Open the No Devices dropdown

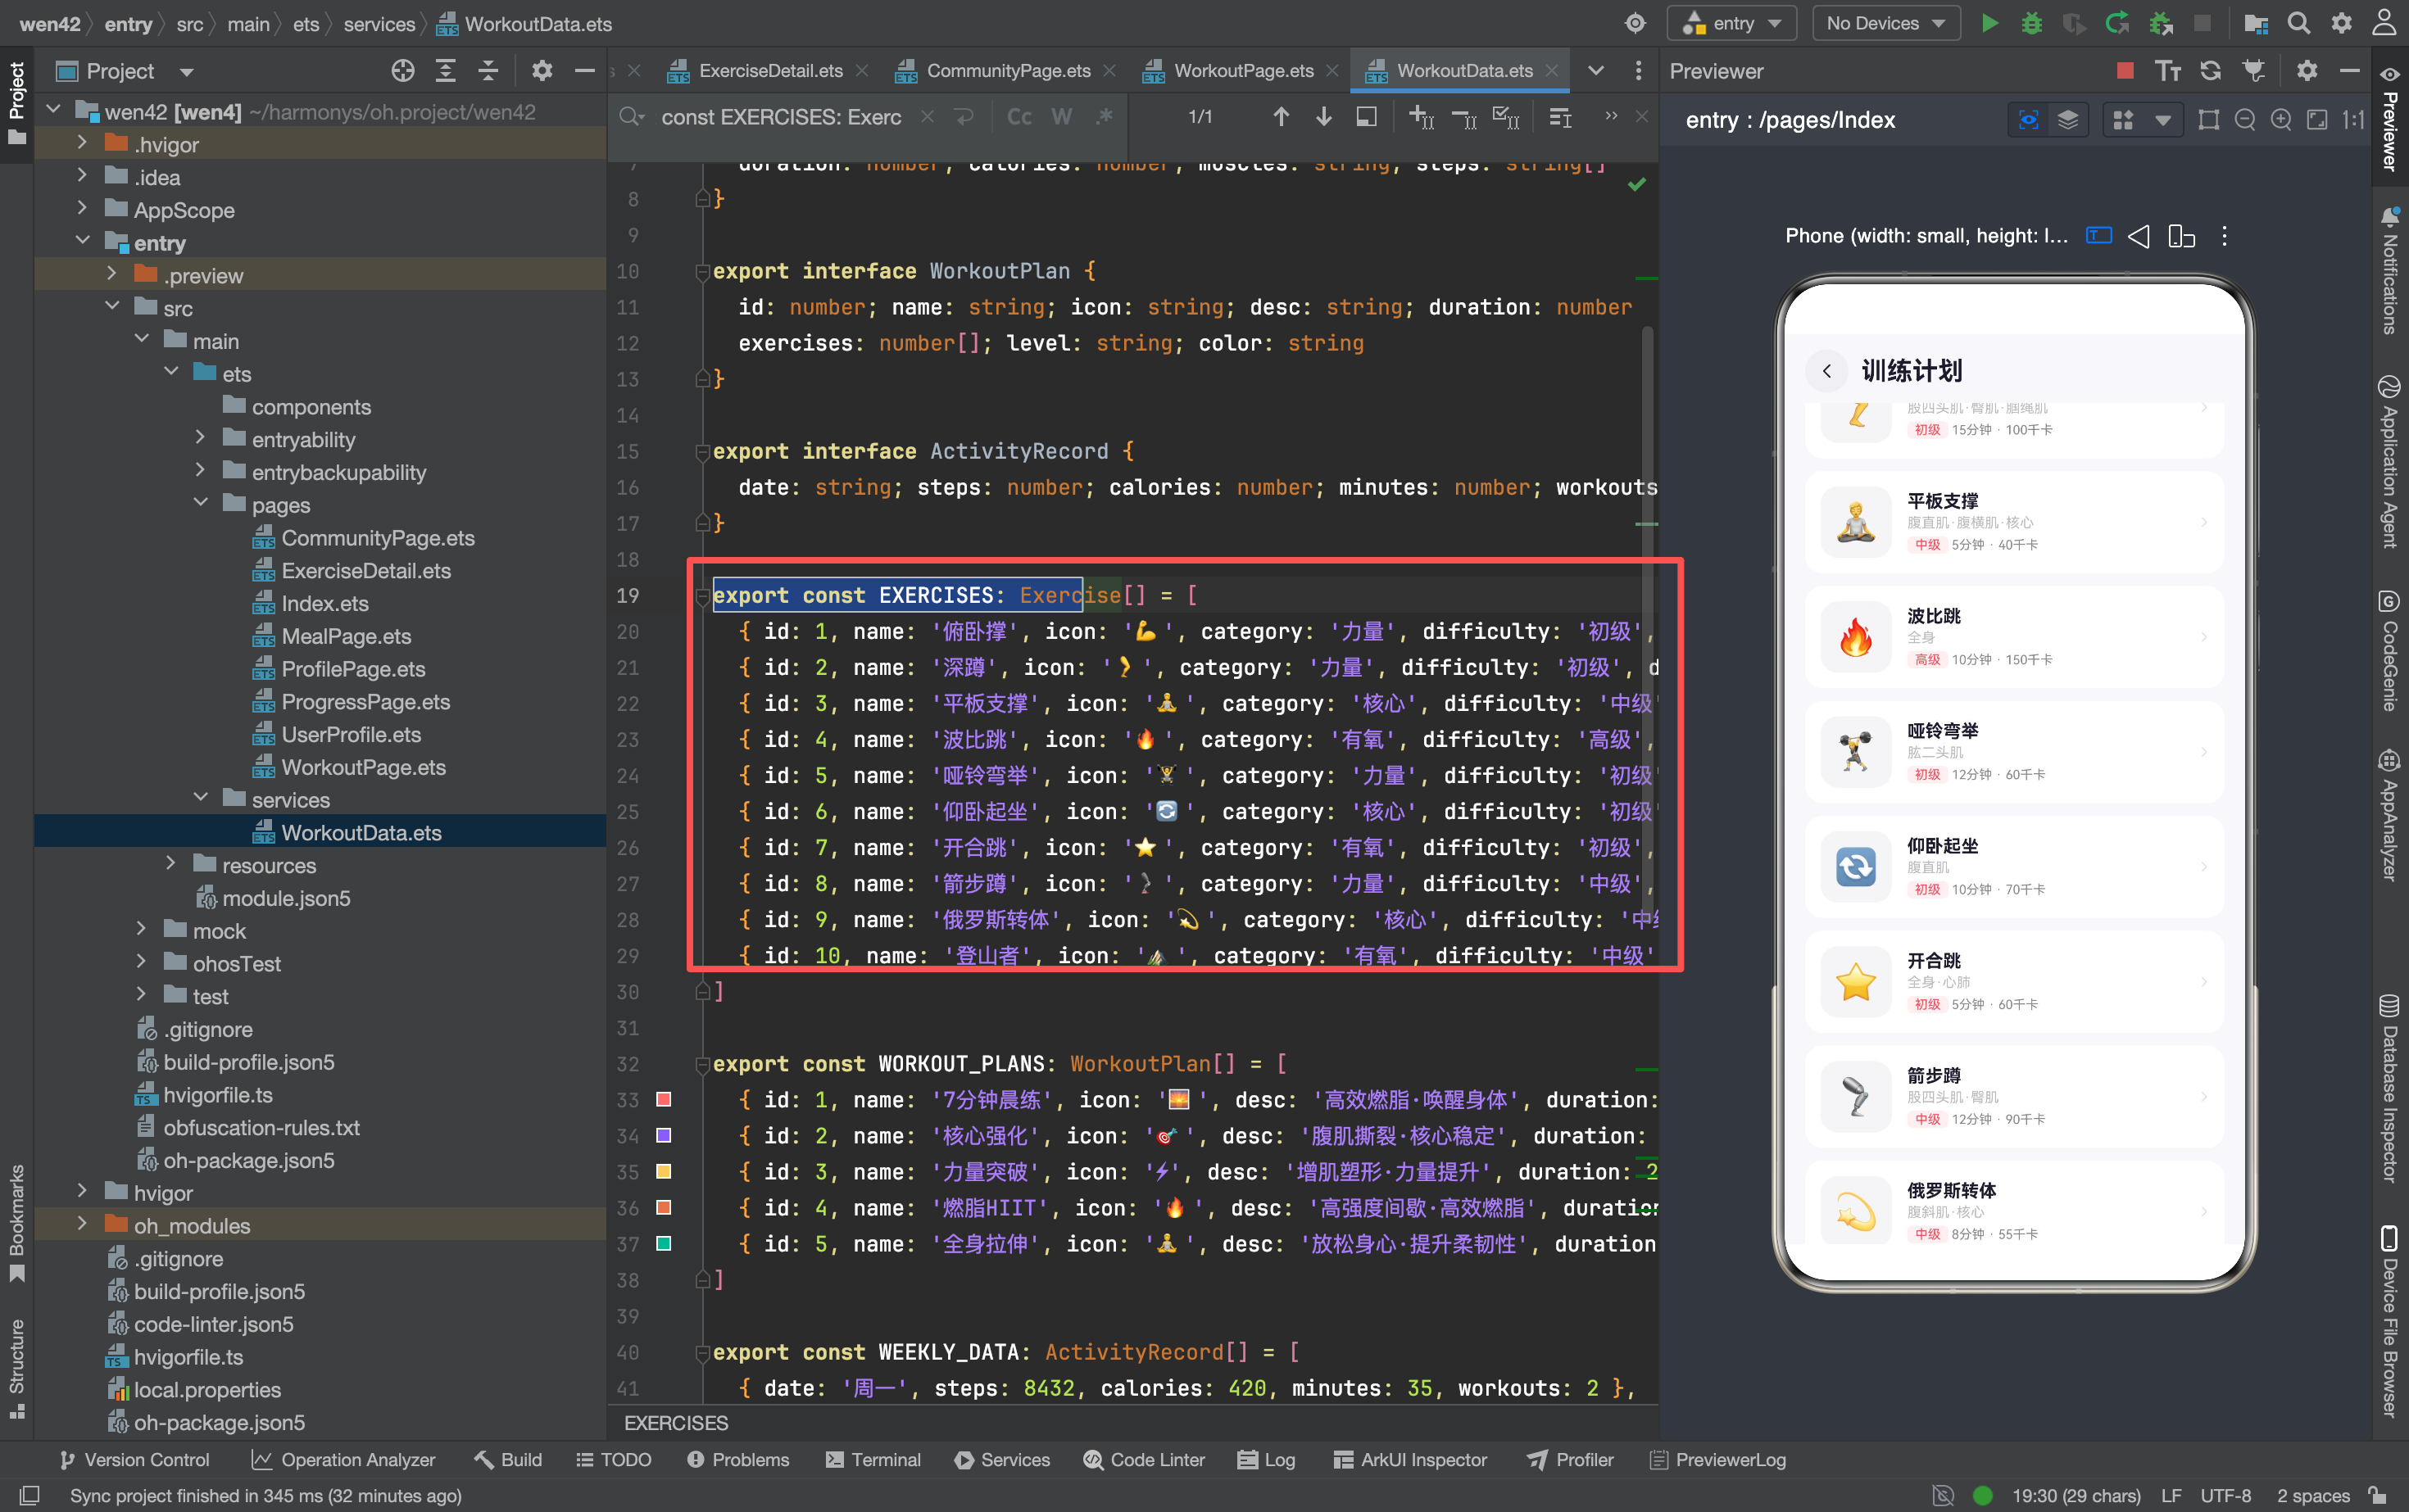[x=1885, y=23]
